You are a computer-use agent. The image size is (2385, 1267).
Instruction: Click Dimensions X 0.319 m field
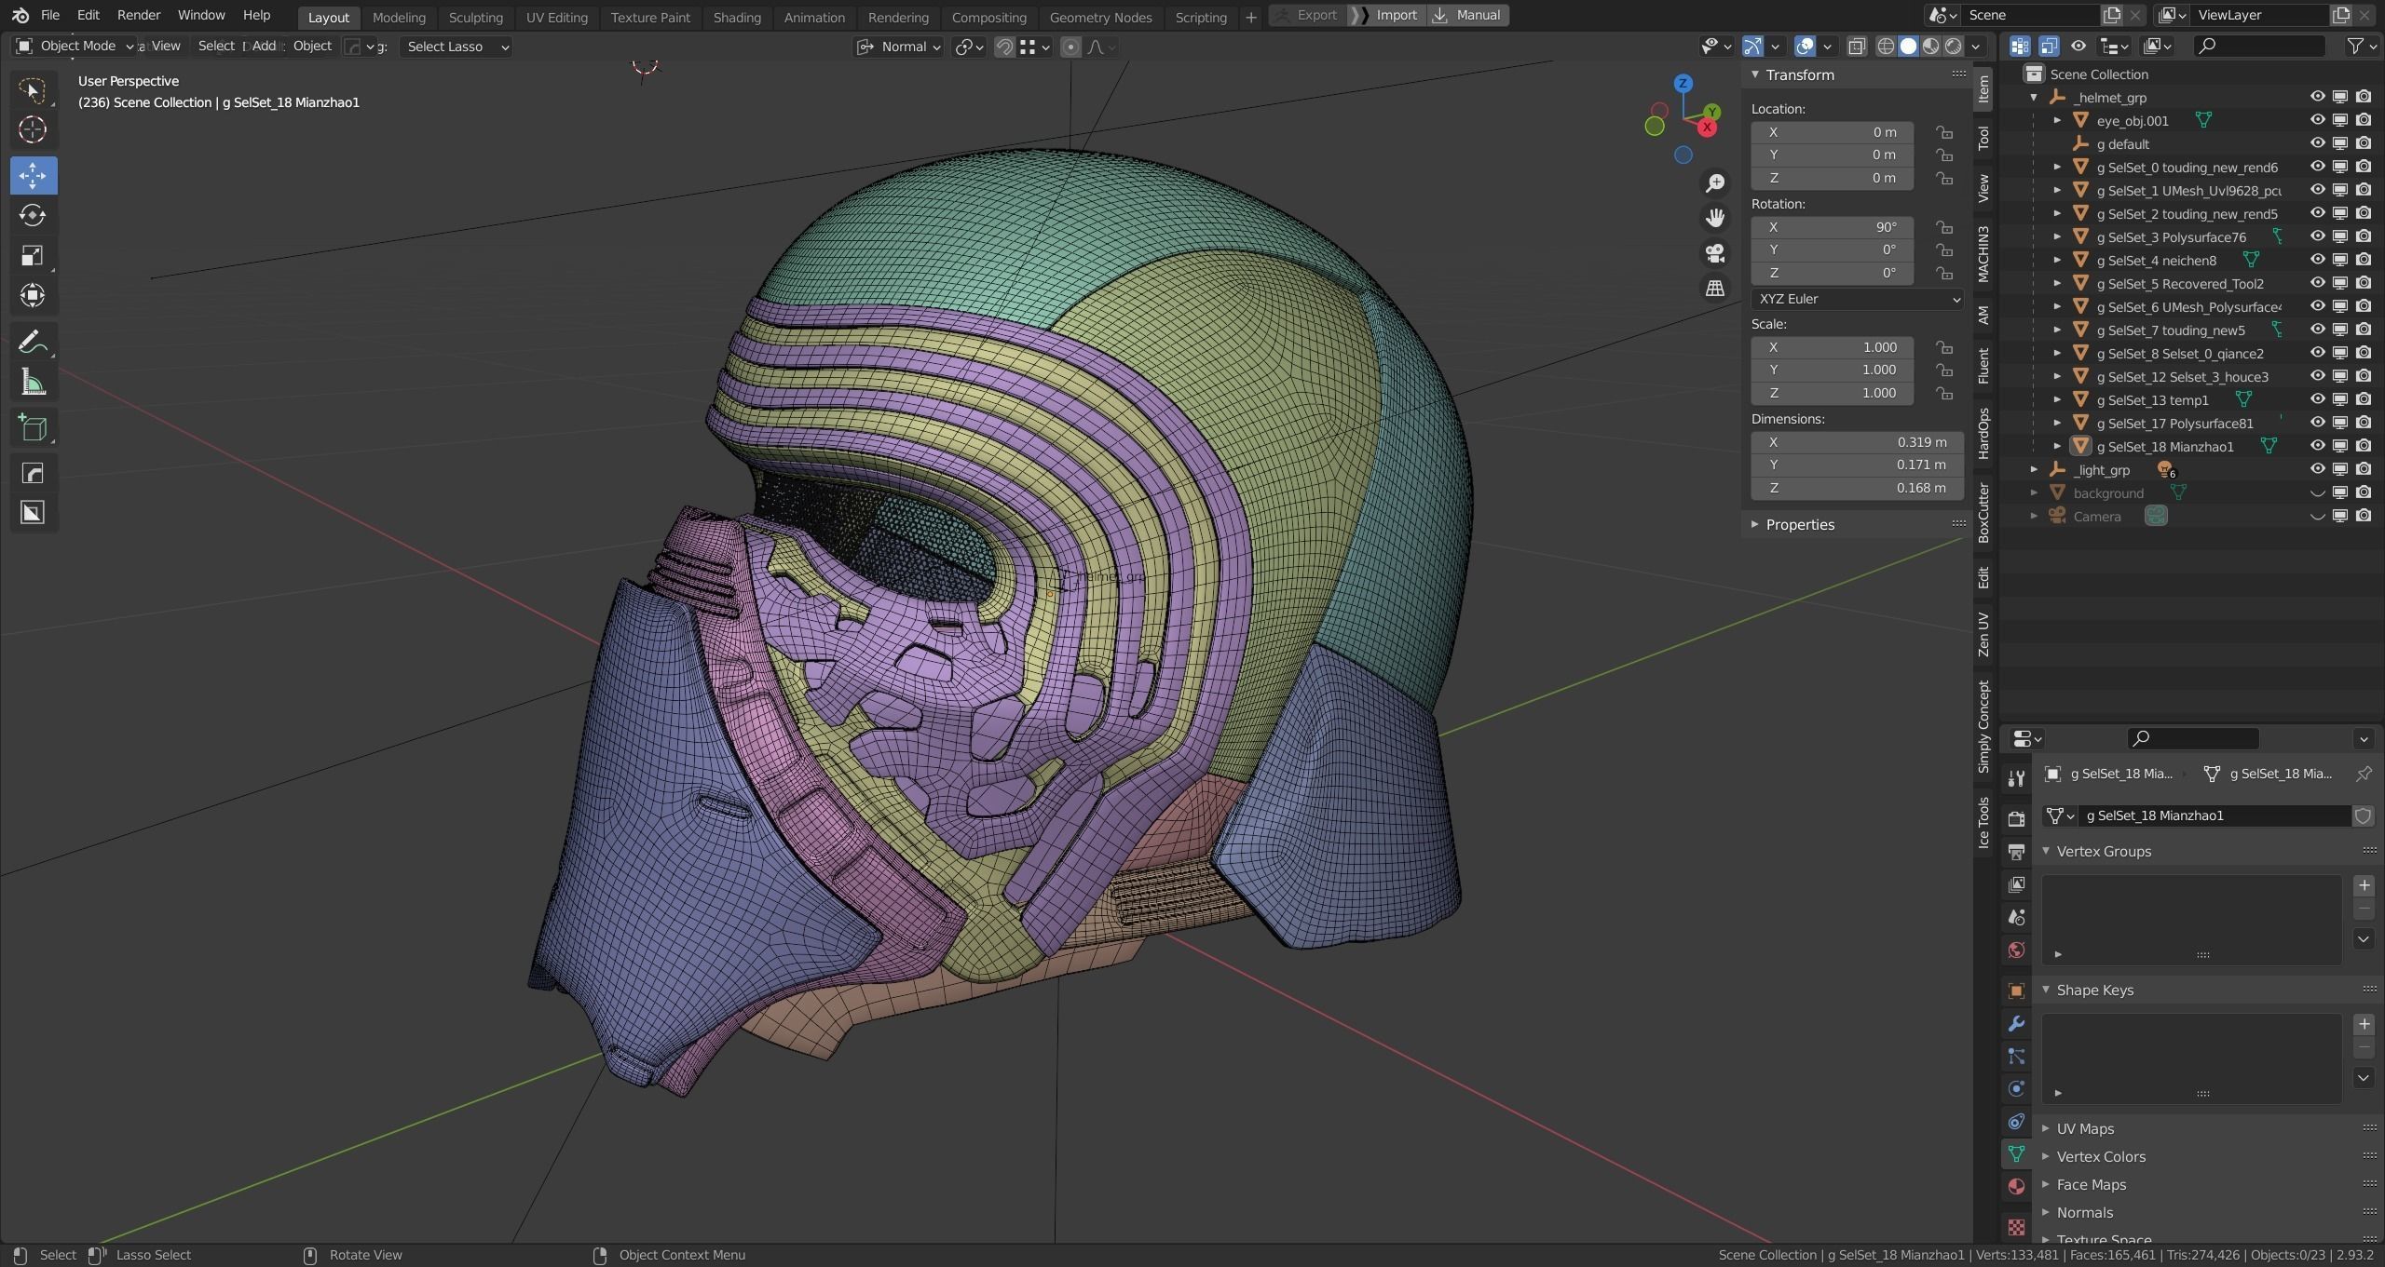(1857, 442)
